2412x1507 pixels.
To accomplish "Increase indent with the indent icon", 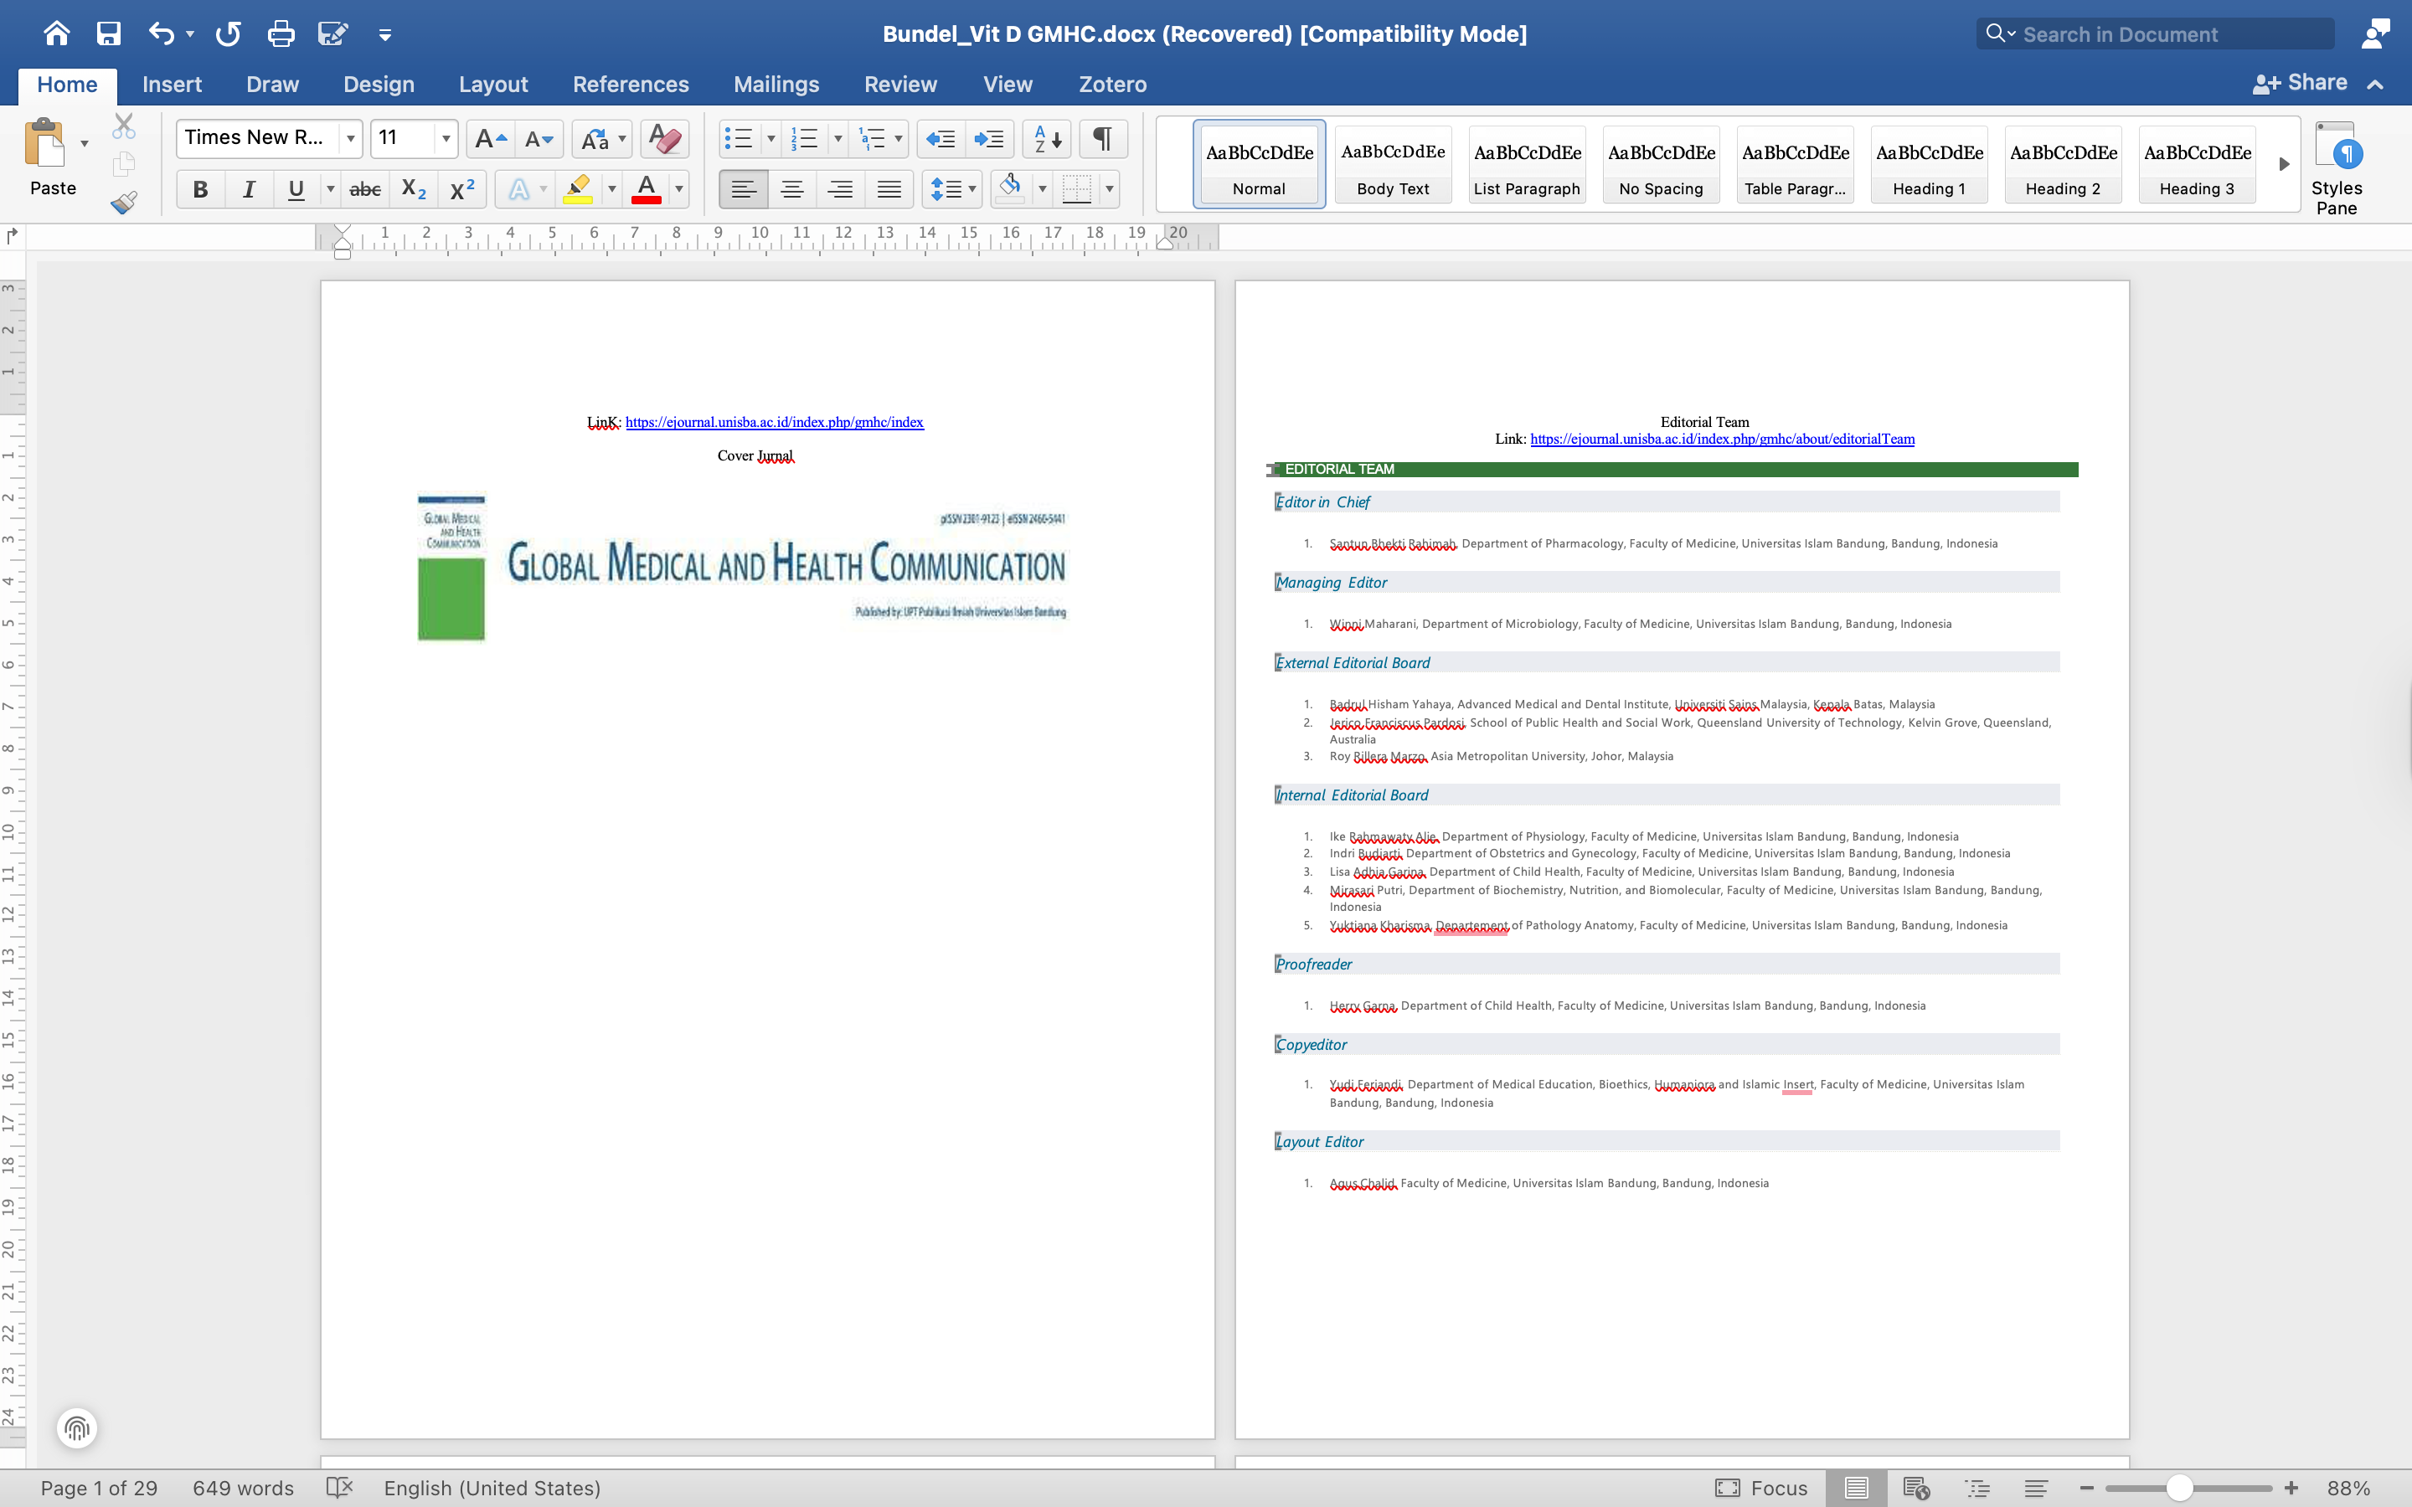I will click(x=989, y=138).
